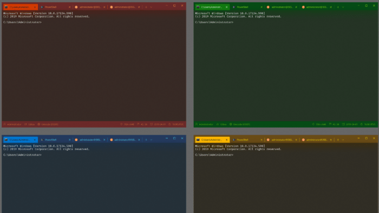Select fourth administrator tab in blue terminal
Viewport: 379px width, 213px height.
tap(125, 139)
